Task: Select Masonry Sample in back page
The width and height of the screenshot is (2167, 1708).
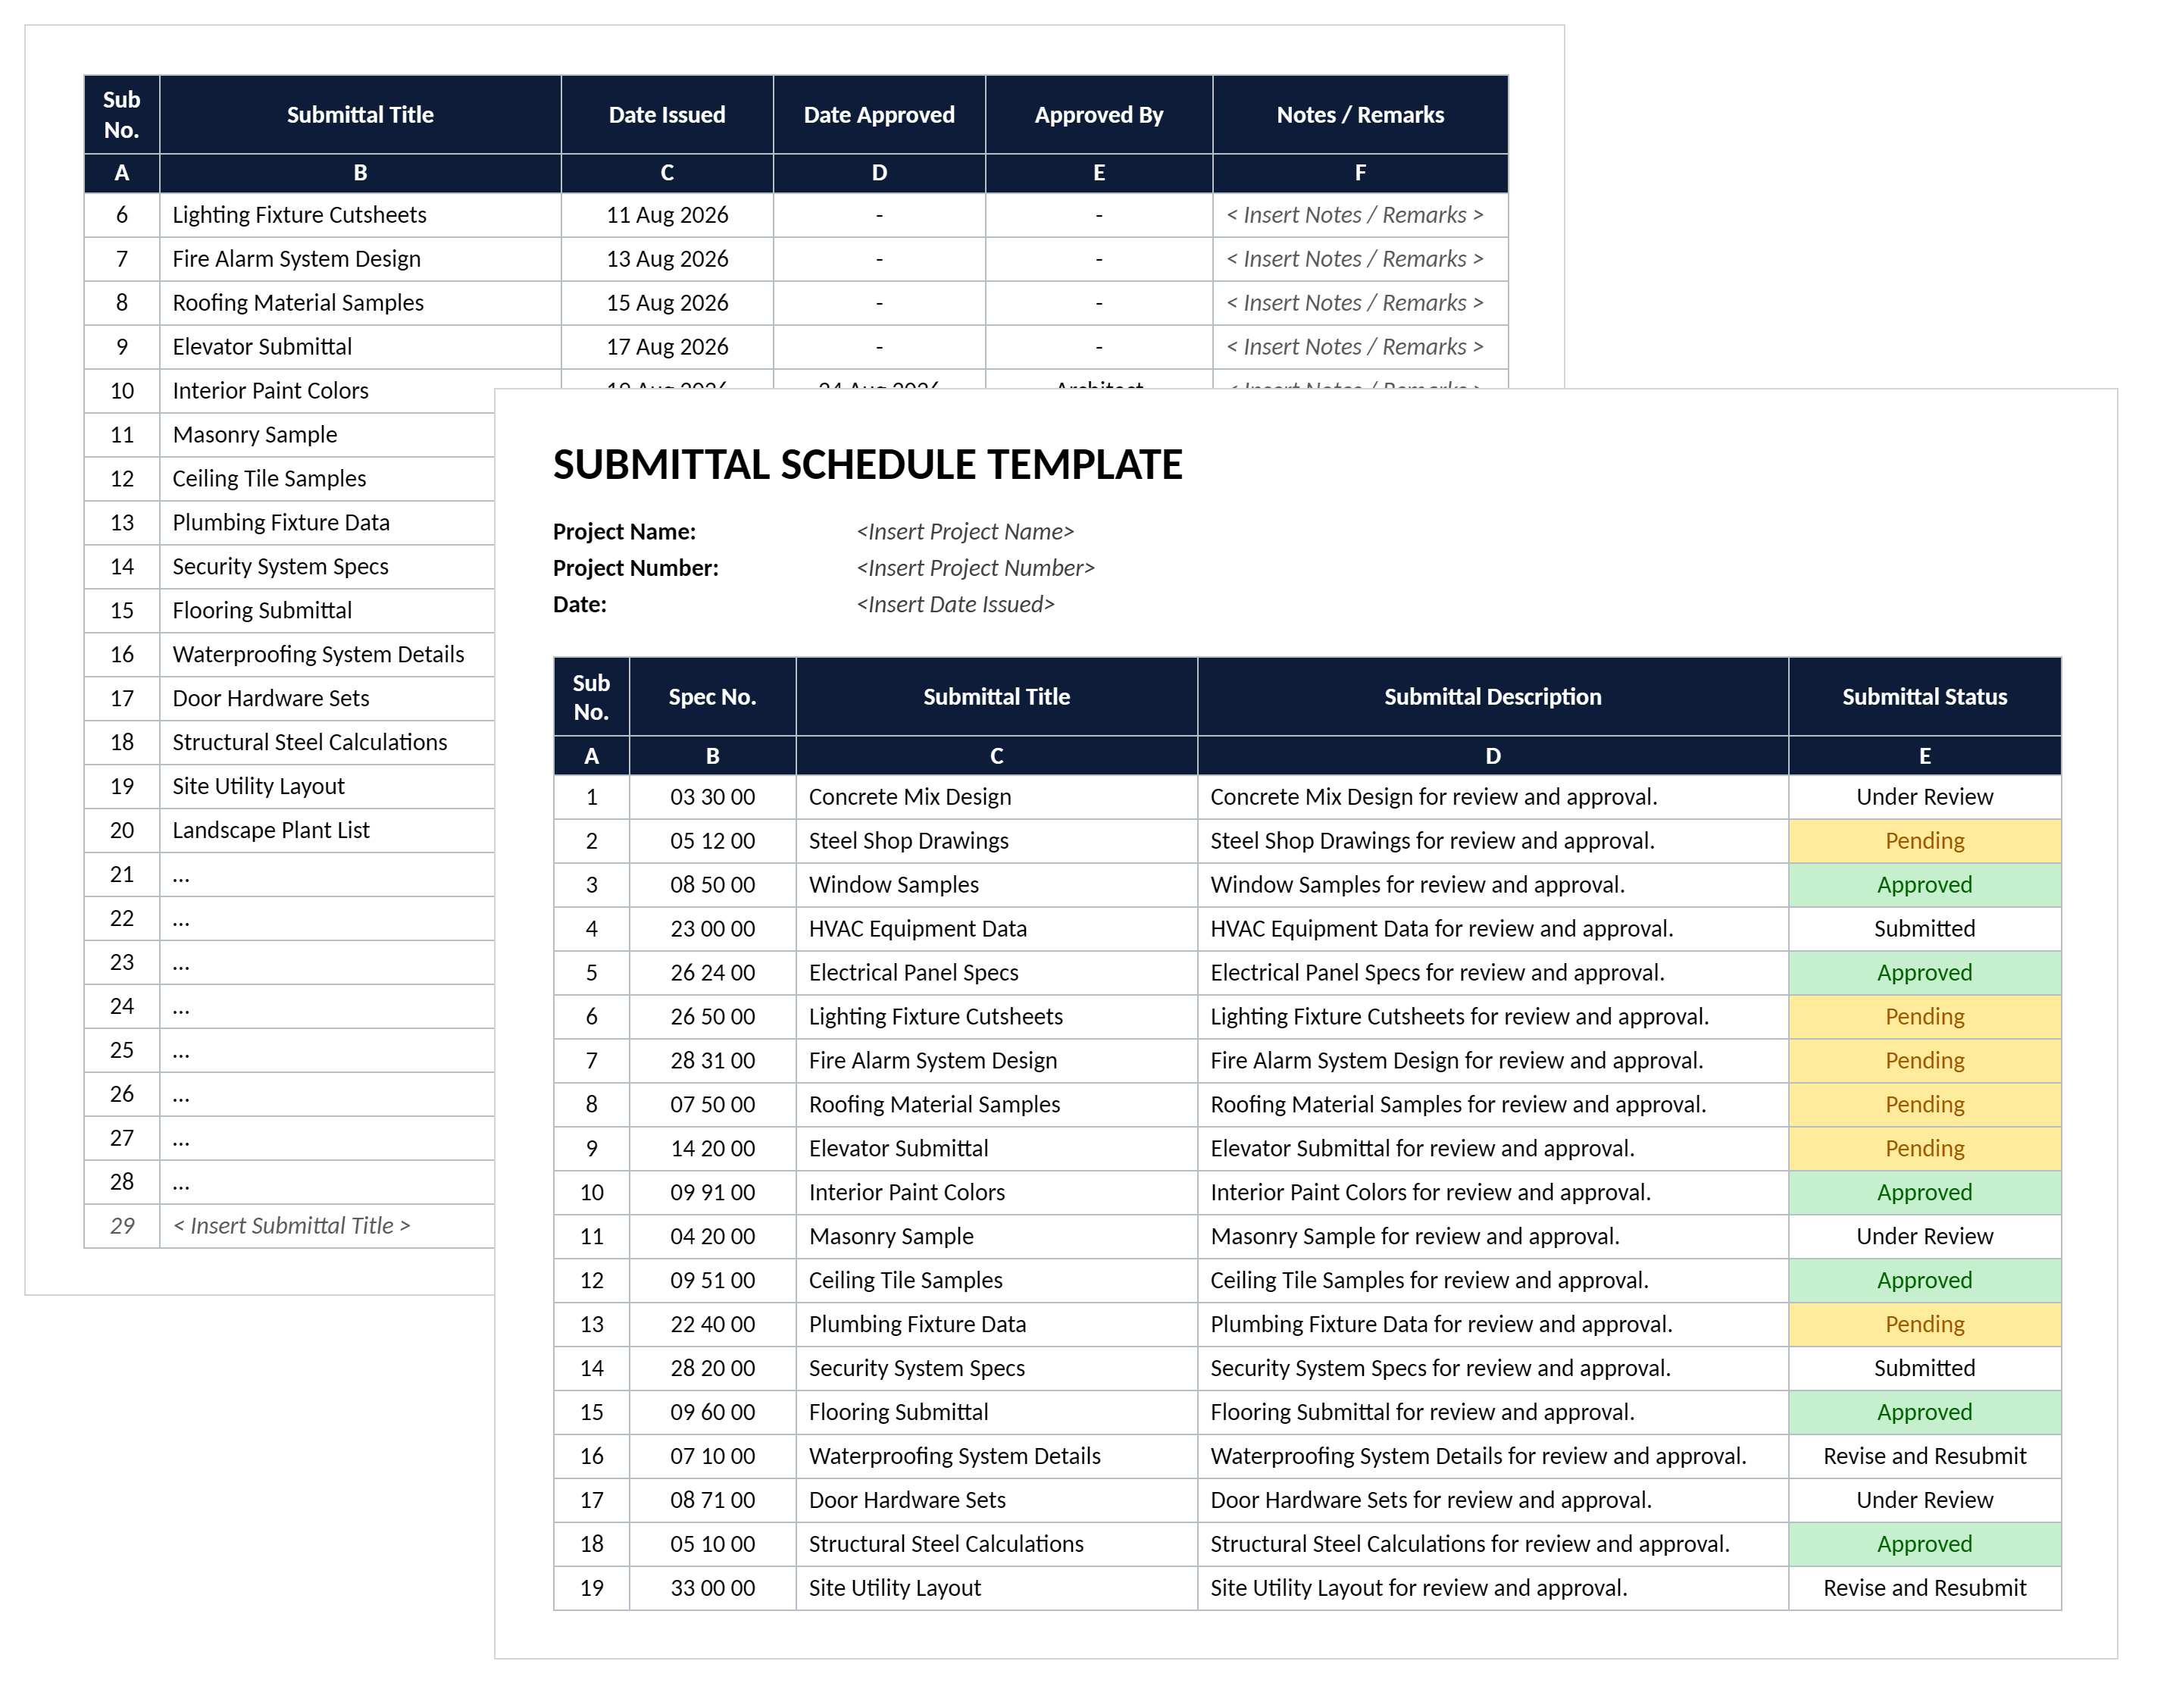Action: pyautogui.click(x=327, y=435)
